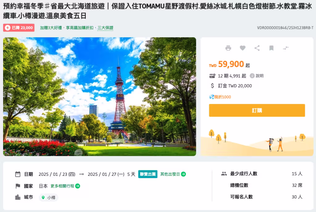Click the 總機位數 label

[239, 185]
